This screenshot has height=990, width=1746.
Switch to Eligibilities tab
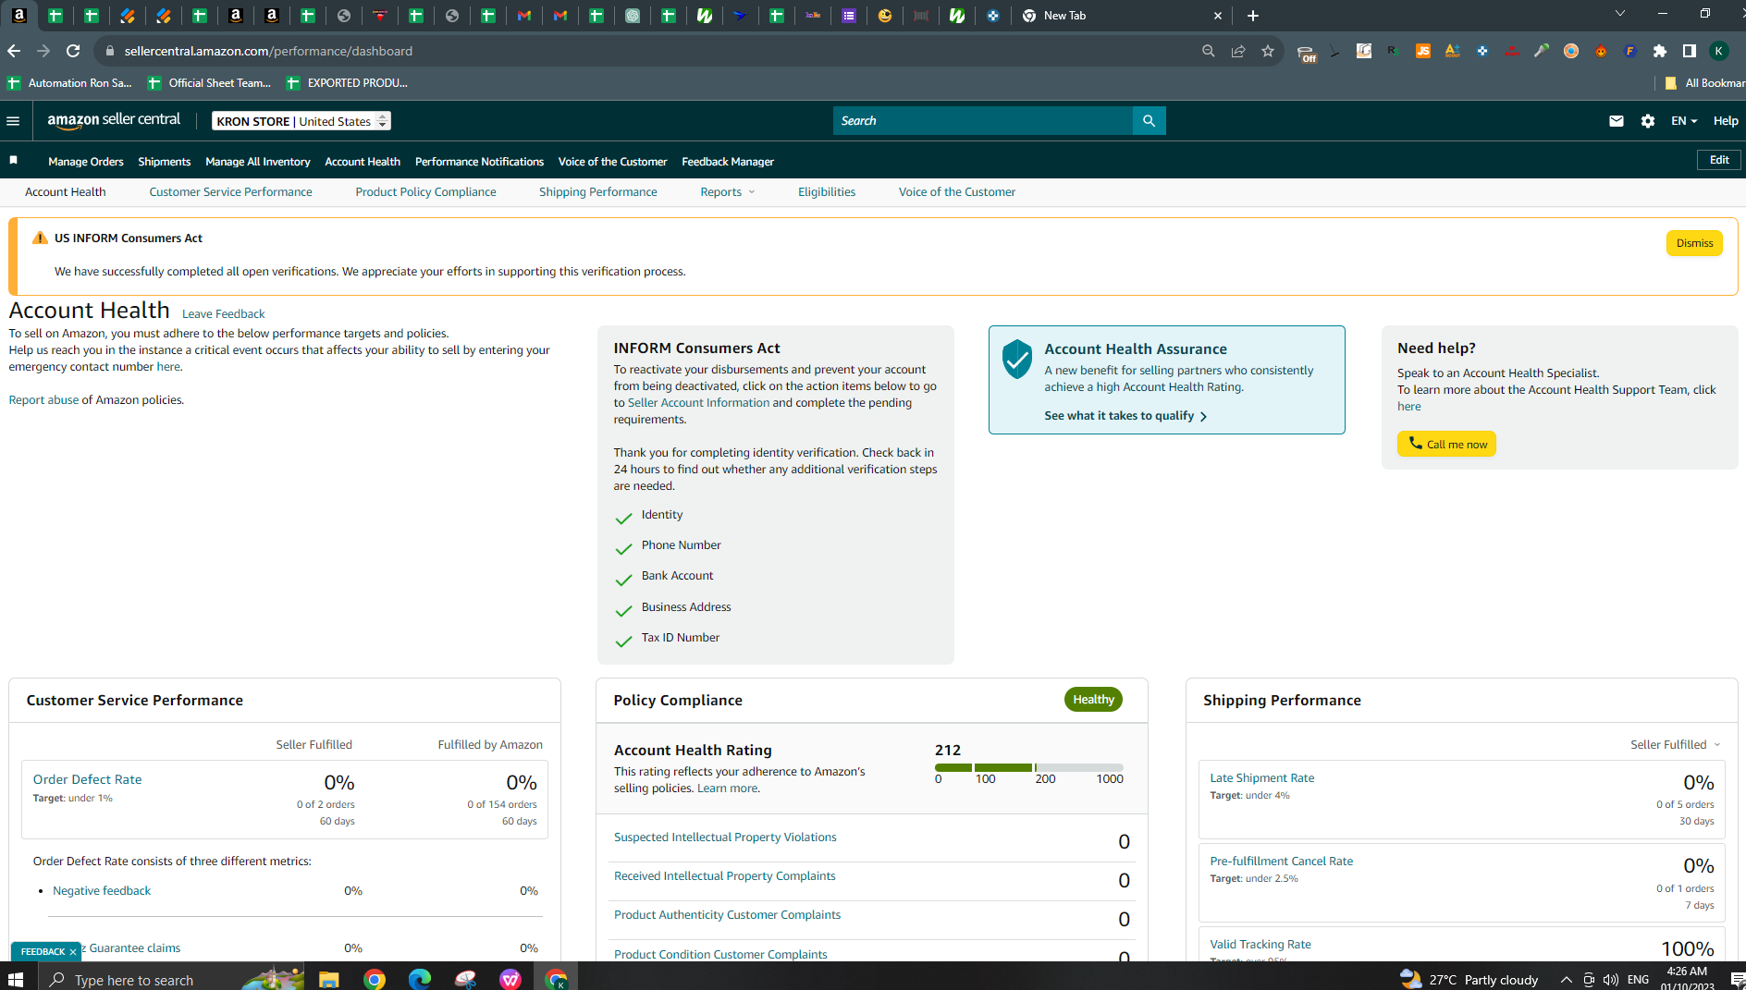827,192
